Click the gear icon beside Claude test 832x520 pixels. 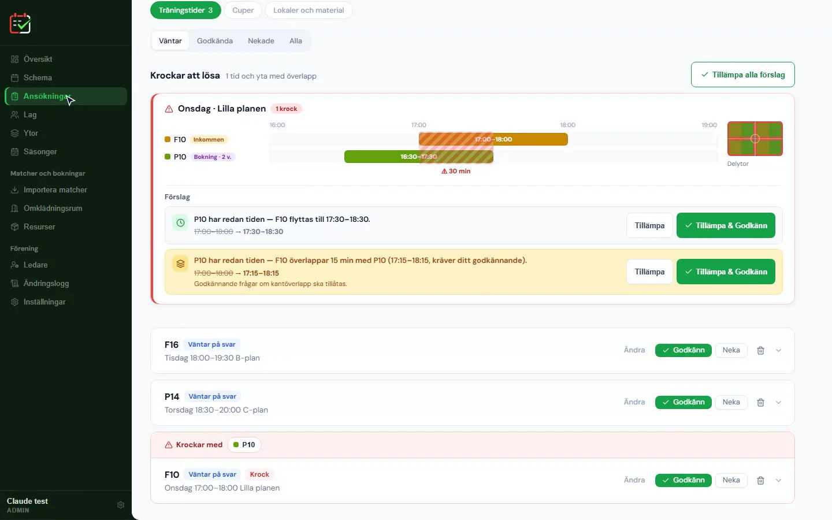[121, 505]
